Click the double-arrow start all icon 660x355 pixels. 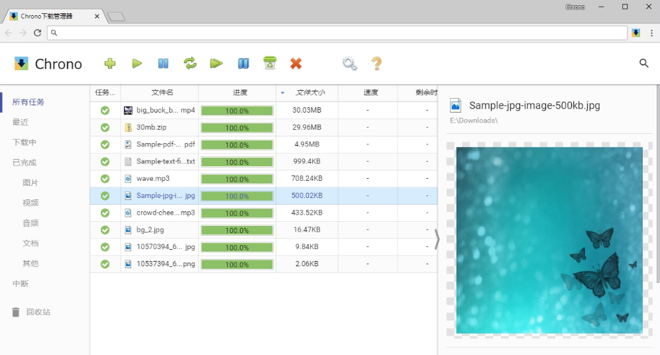coord(216,64)
